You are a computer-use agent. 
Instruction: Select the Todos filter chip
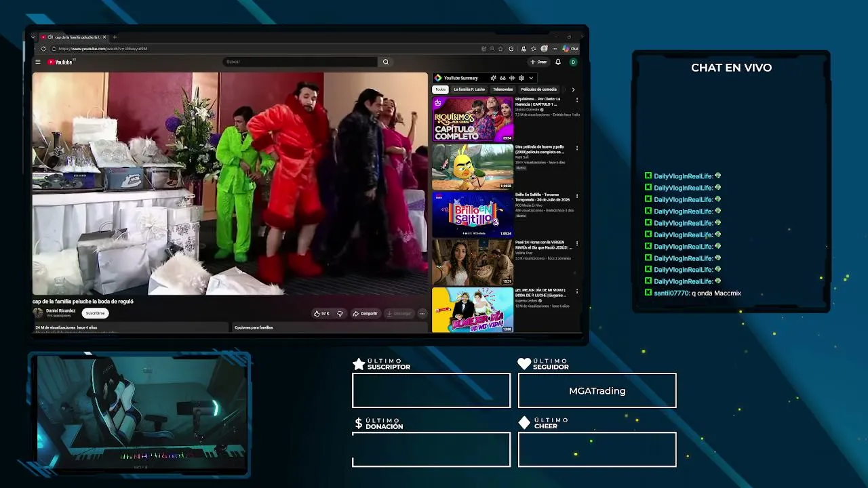[441, 89]
